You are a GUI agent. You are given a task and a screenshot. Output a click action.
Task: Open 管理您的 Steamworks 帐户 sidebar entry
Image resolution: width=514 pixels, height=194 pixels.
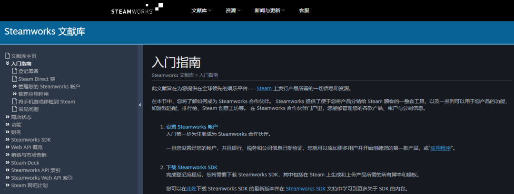click(x=49, y=86)
